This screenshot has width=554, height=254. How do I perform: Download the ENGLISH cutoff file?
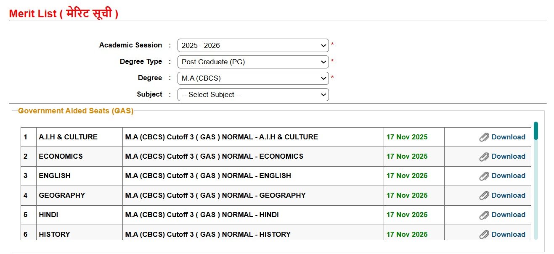(x=508, y=175)
